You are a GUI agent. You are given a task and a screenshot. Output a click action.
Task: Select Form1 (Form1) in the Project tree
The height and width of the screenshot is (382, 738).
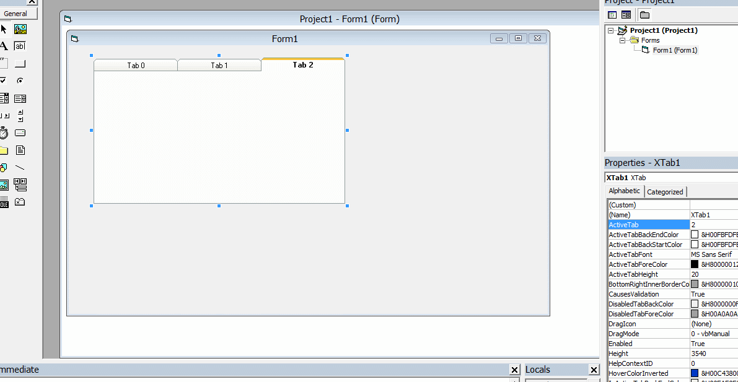point(675,50)
